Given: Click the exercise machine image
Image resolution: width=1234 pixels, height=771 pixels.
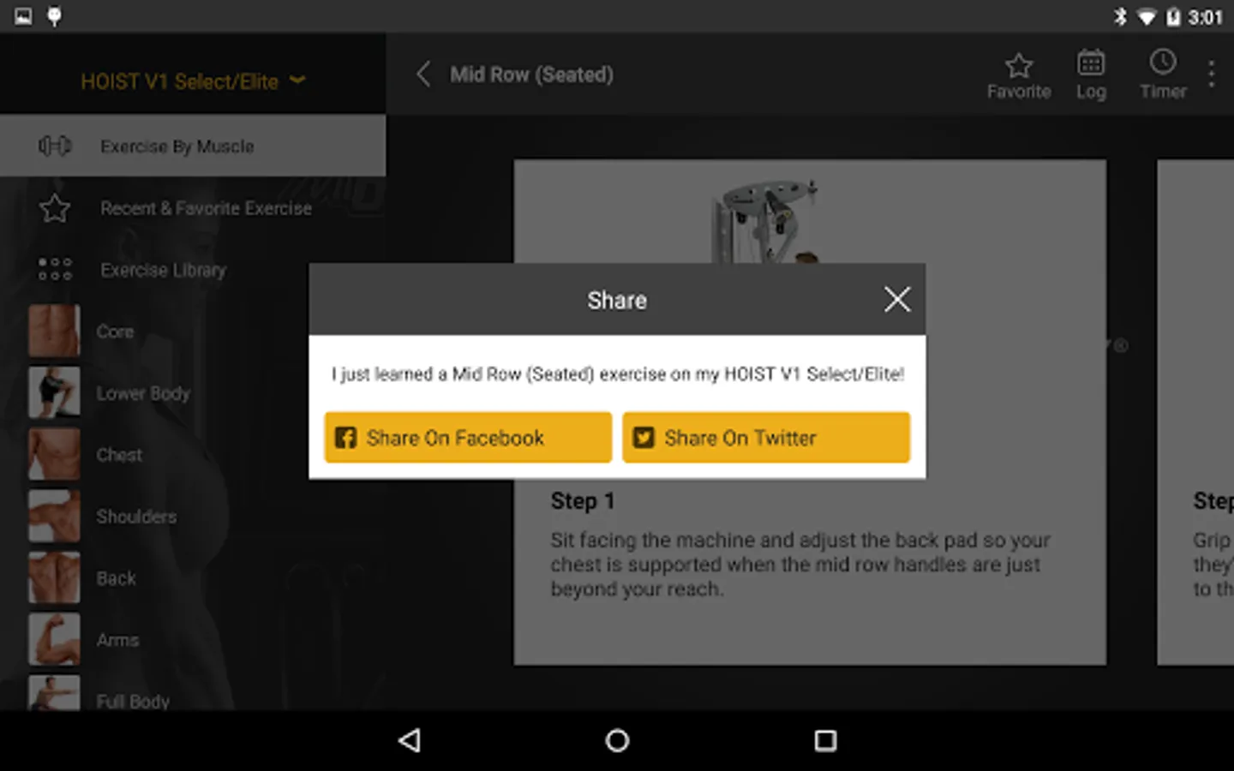Looking at the screenshot, I should pyautogui.click(x=767, y=220).
